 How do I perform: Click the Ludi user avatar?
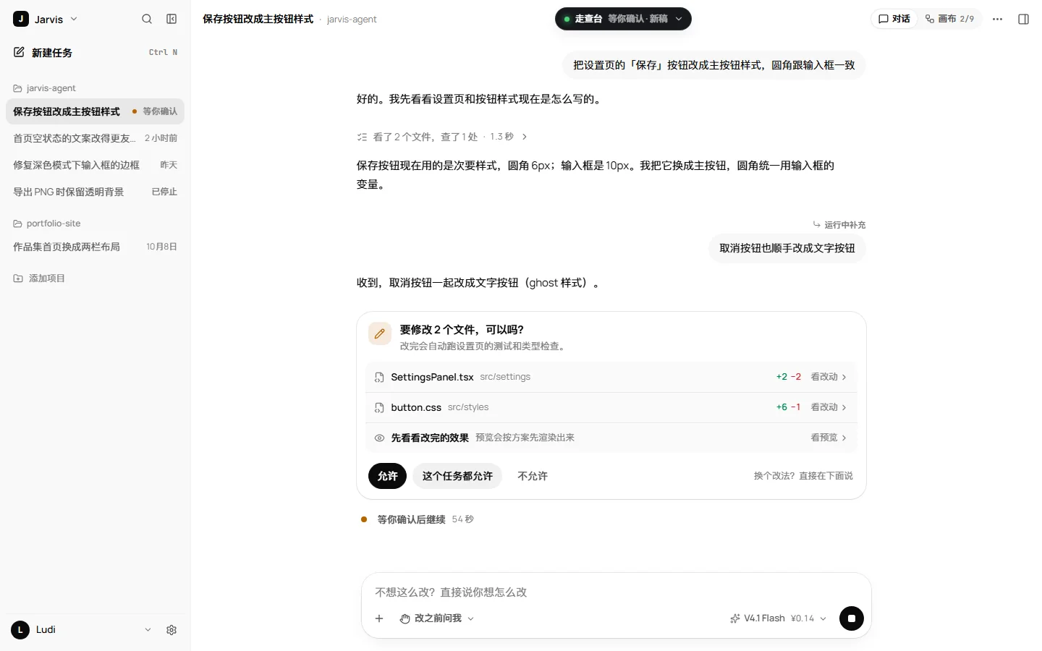[x=20, y=630]
